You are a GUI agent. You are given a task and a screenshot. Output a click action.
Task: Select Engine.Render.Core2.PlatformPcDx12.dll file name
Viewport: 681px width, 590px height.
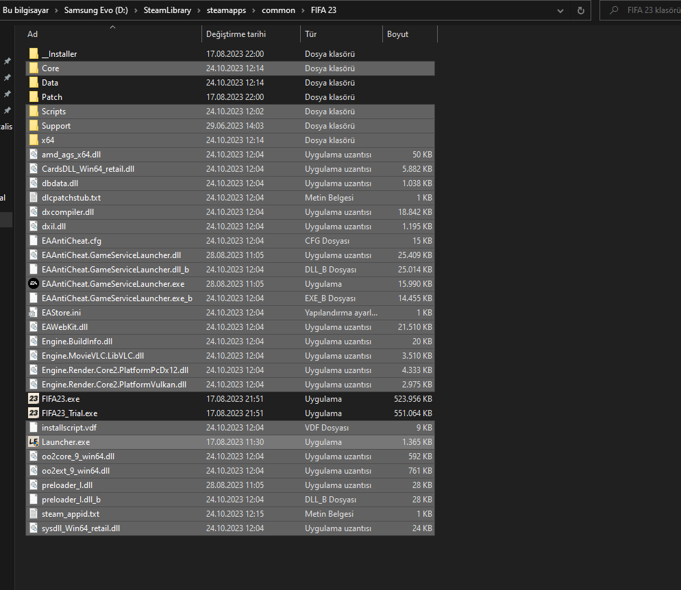(115, 370)
